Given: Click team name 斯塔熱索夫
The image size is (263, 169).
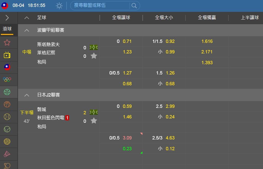Looking at the screenshot, I should point(48,44).
